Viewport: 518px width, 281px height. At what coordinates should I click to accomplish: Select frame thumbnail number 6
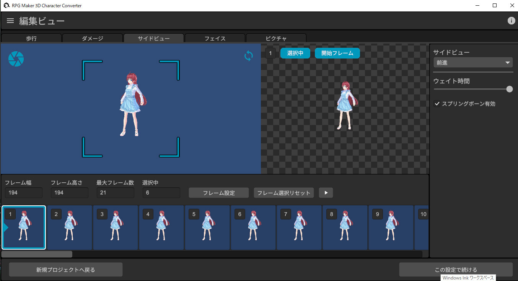[x=253, y=227]
